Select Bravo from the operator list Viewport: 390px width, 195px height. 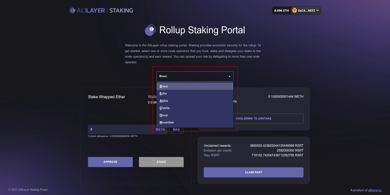(195, 86)
